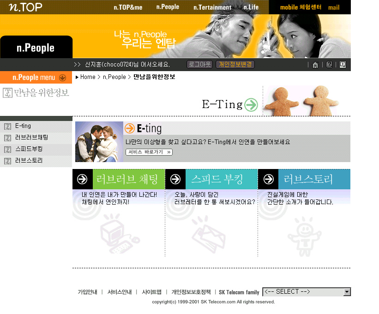379x314 pixels.
Task: Open the n.Life menu
Action: point(251,7)
